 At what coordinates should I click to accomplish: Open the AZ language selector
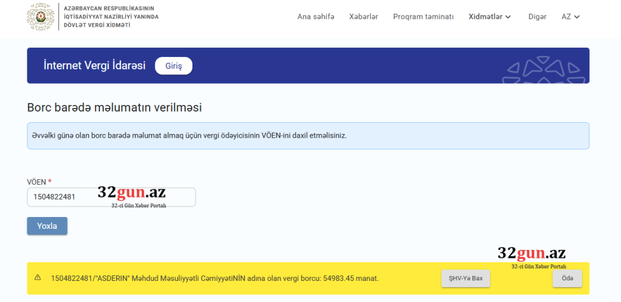click(570, 17)
